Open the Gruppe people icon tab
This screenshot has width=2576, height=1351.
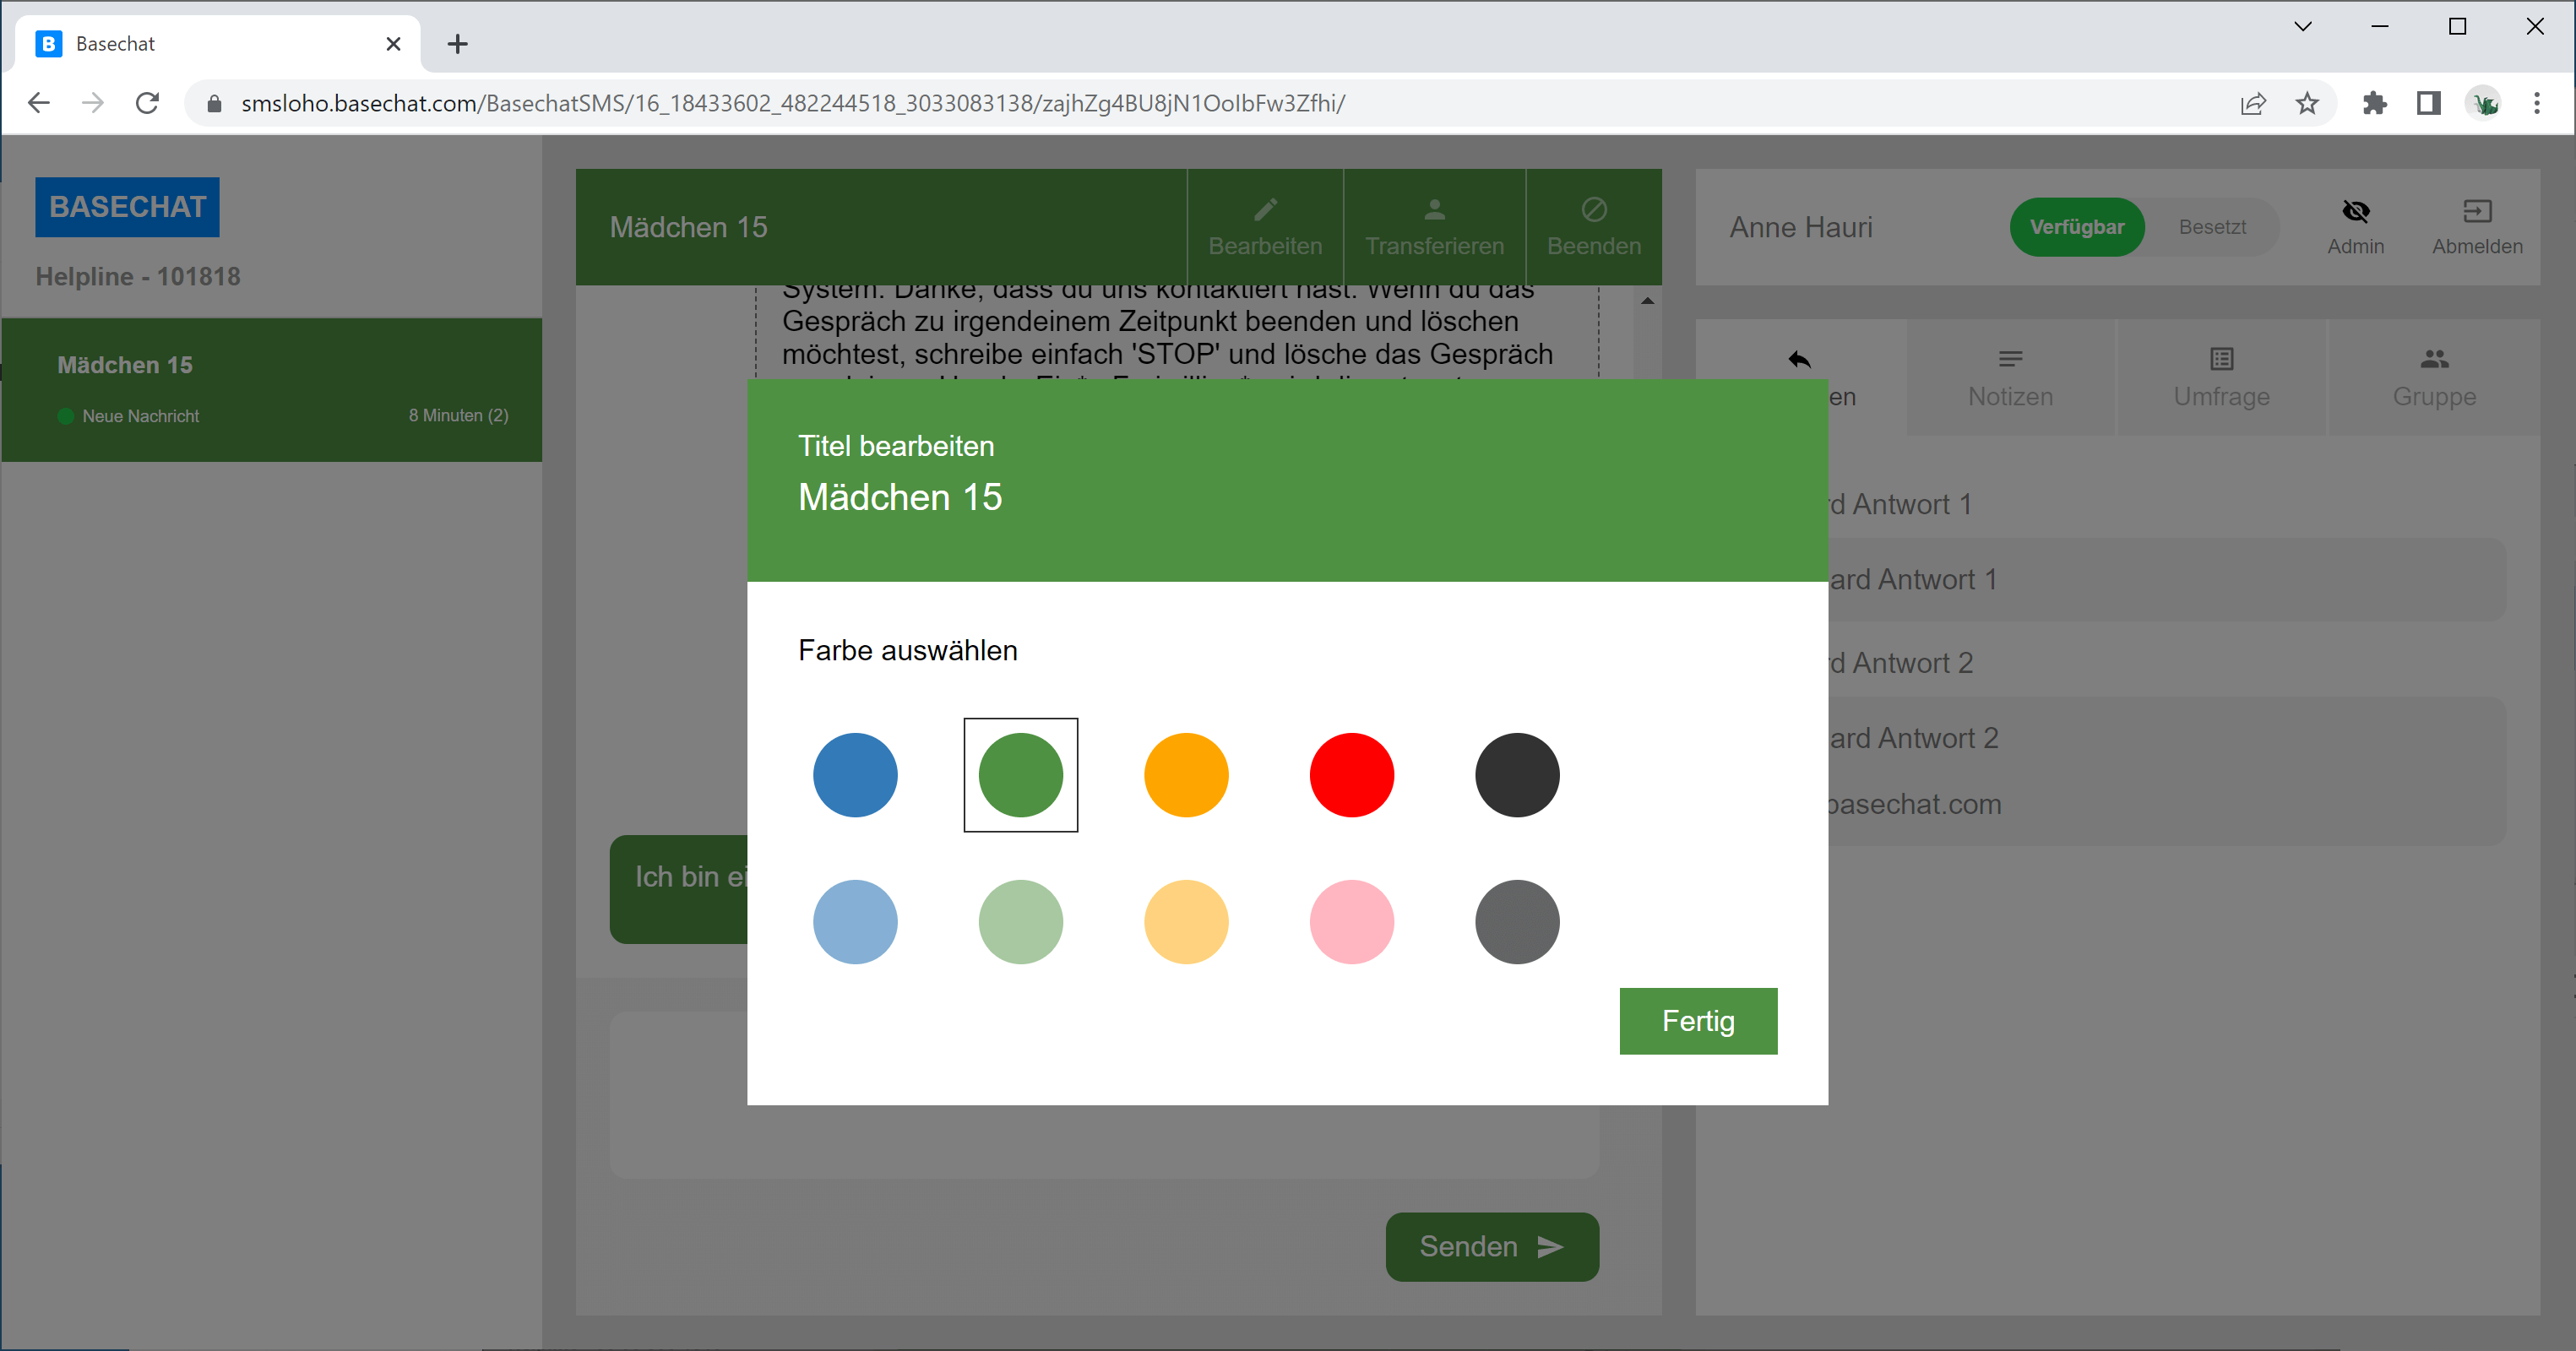click(2433, 359)
